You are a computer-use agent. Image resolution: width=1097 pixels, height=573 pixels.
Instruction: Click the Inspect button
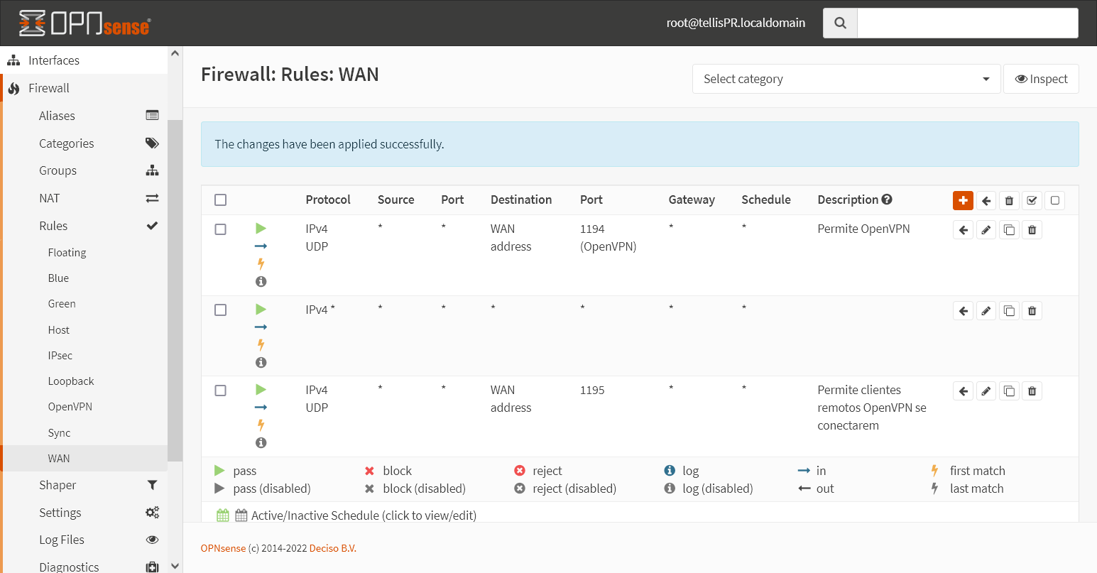click(1041, 79)
